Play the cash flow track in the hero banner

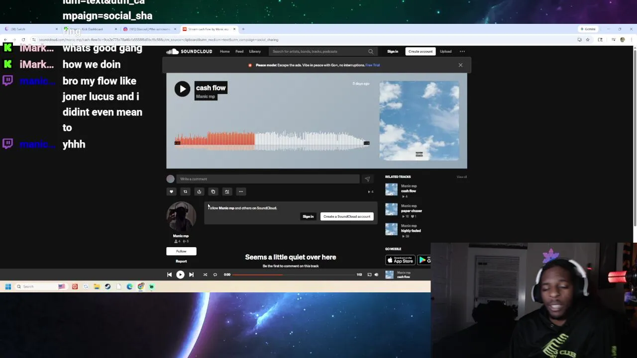pyautogui.click(x=182, y=89)
